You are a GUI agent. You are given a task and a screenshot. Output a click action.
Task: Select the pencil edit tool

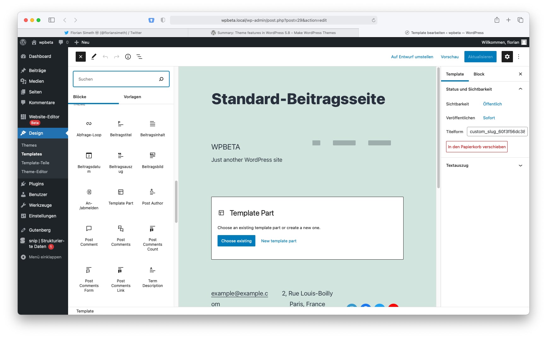click(x=94, y=57)
